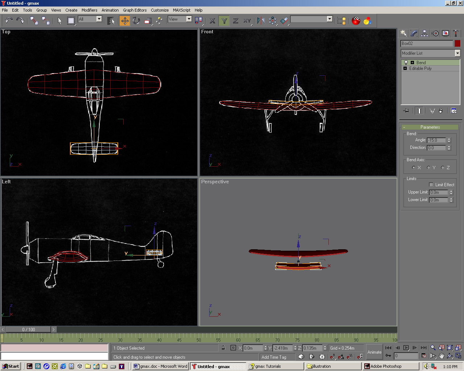Click the Mirror Selected Objects icon

click(261, 21)
